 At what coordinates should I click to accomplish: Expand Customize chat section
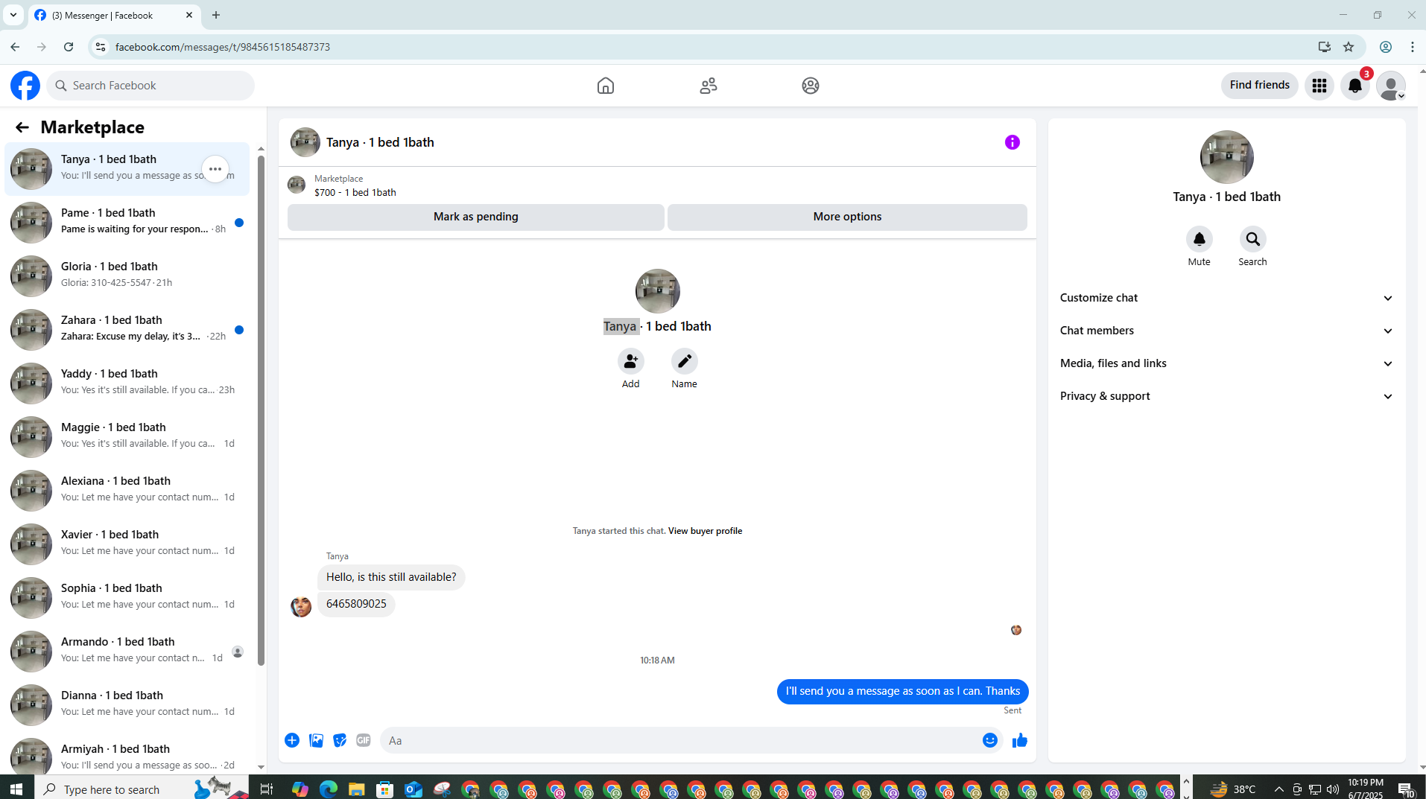click(x=1227, y=298)
